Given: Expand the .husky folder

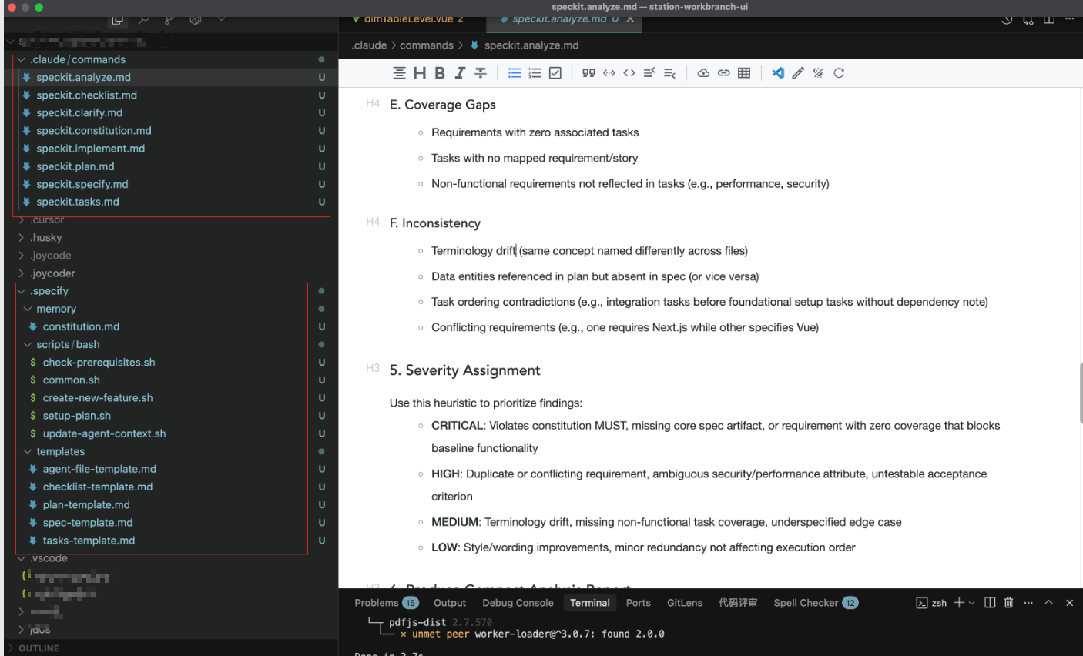Looking at the screenshot, I should (22, 238).
